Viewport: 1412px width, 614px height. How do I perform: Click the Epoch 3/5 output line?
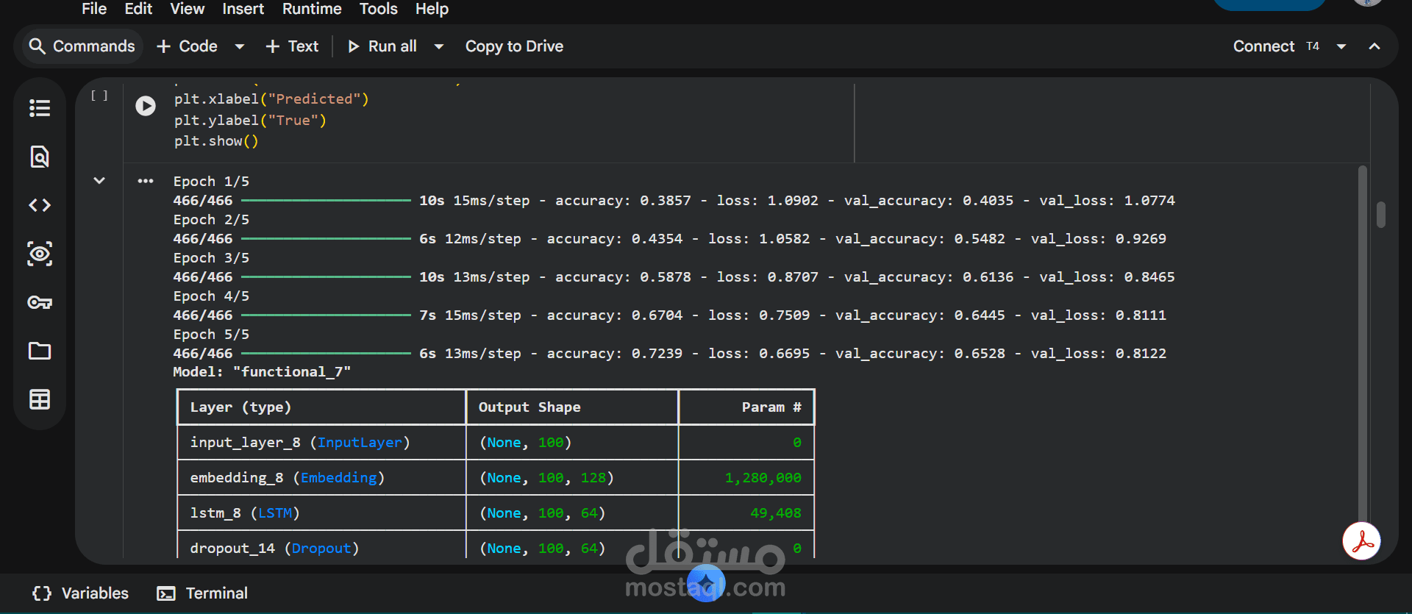[211, 257]
